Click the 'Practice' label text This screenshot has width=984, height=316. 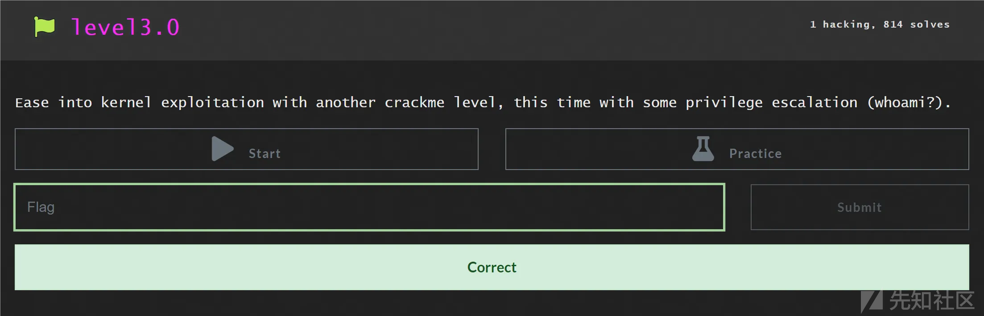[x=755, y=154]
